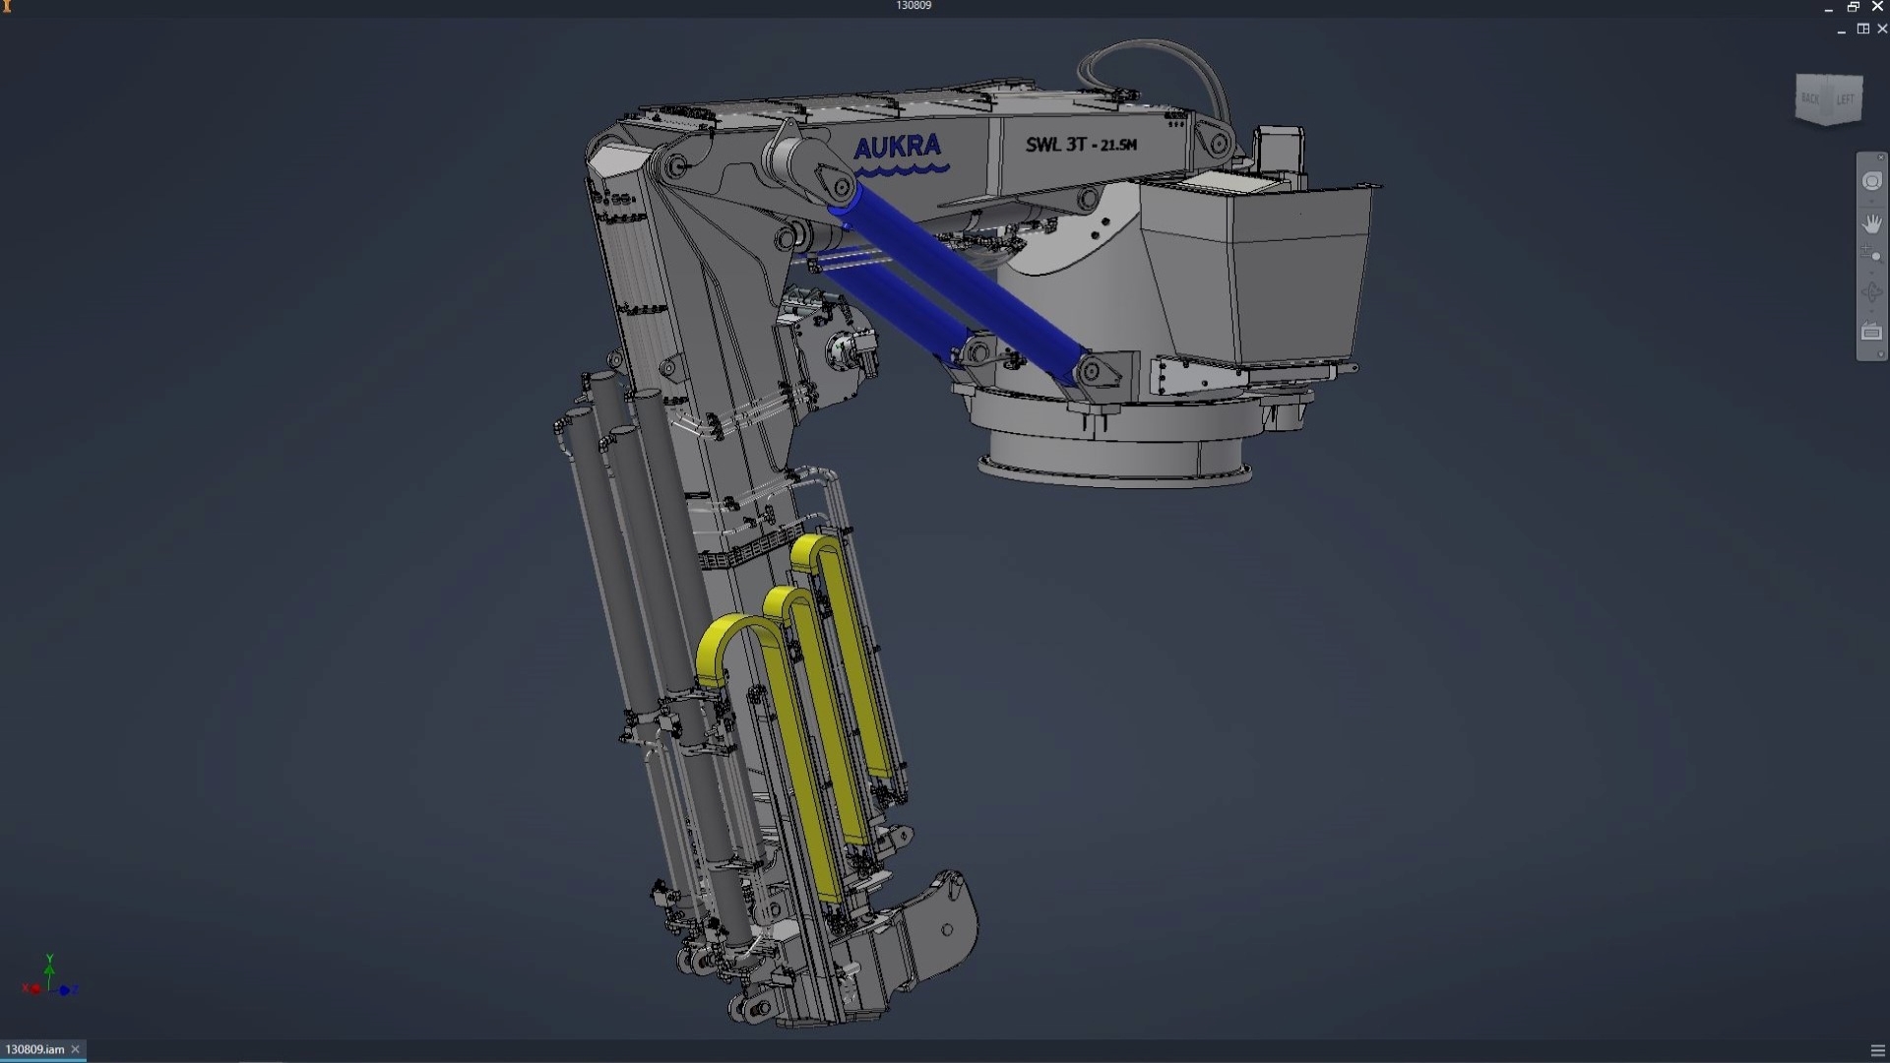Activate the Zoom tool in navigation bar
Viewport: 1890px width, 1063px height.
[x=1872, y=255]
